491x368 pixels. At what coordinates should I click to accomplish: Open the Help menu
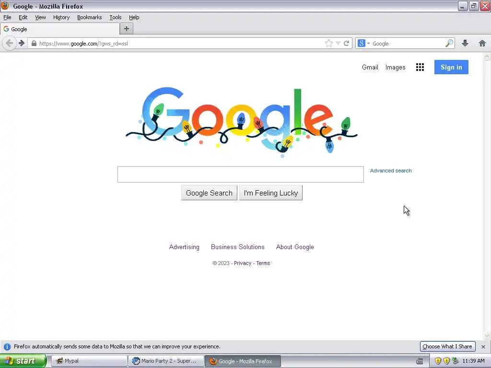click(x=134, y=17)
